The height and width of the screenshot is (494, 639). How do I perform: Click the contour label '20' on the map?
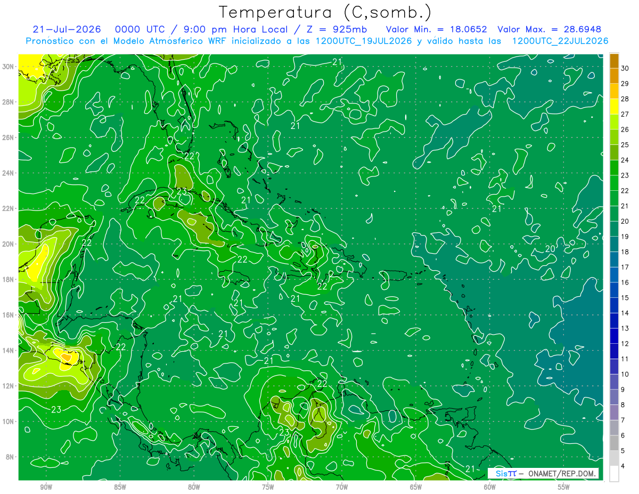tap(550, 249)
